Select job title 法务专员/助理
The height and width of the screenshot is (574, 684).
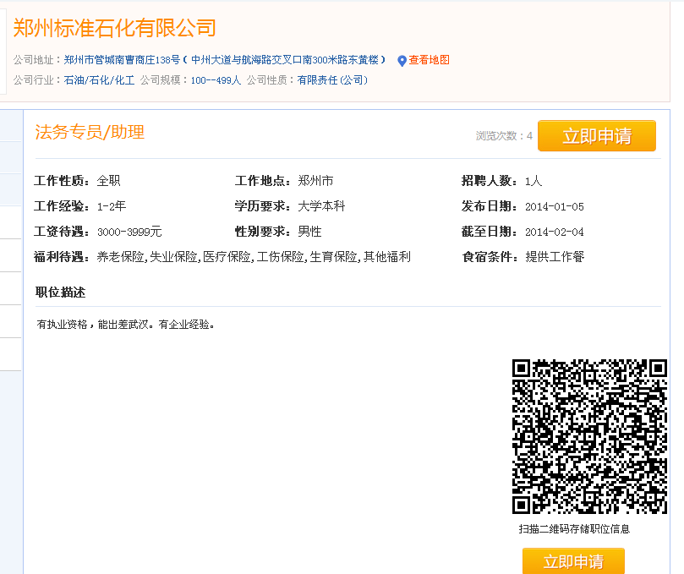point(90,132)
